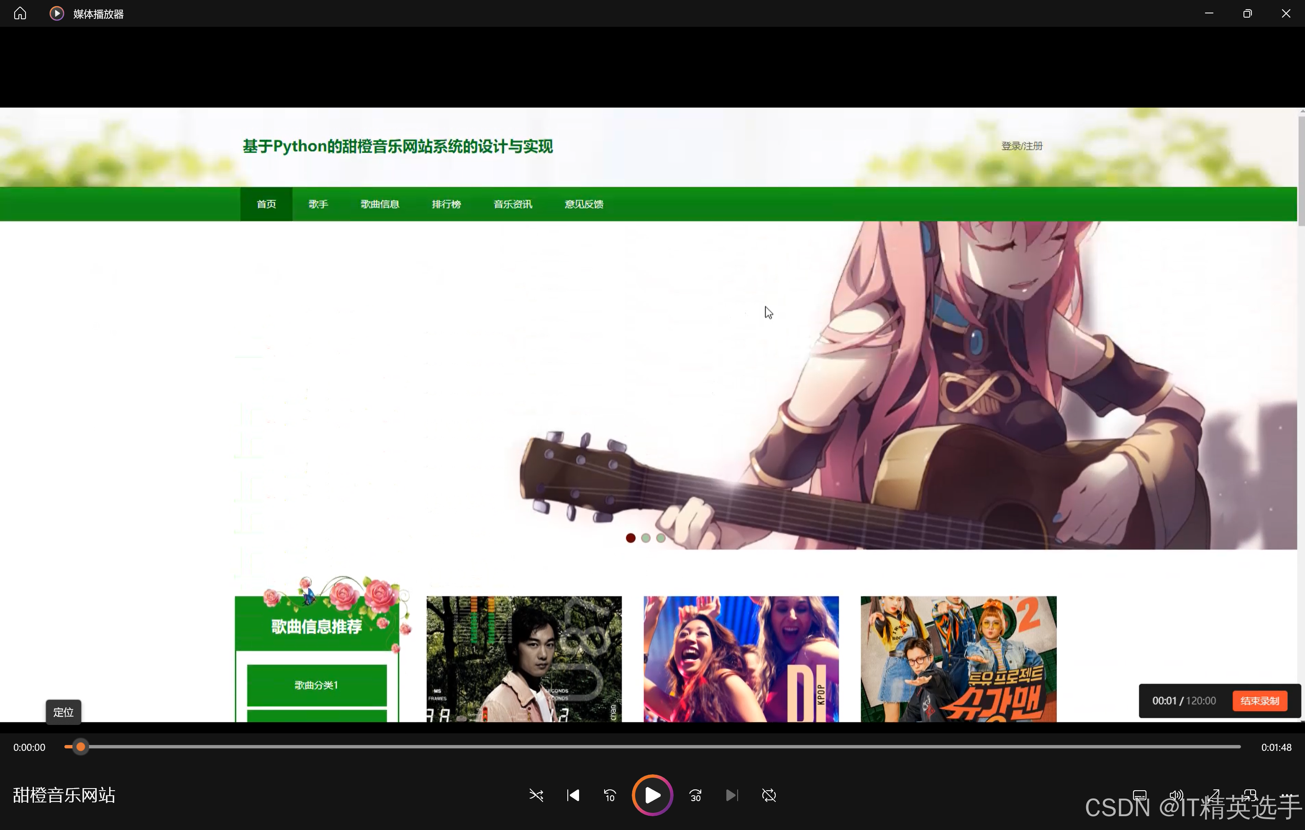Open subtitles and captions menu
The image size is (1305, 830).
[x=1140, y=795]
